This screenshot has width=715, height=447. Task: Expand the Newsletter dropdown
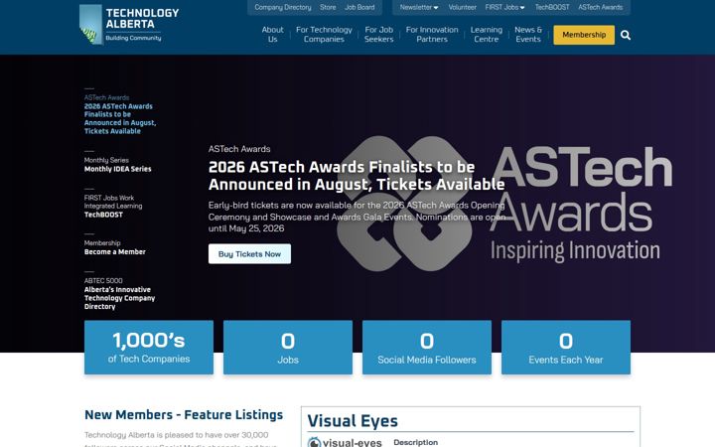coord(419,7)
